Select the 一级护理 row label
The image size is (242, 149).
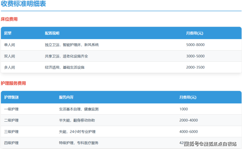(x=11, y=109)
